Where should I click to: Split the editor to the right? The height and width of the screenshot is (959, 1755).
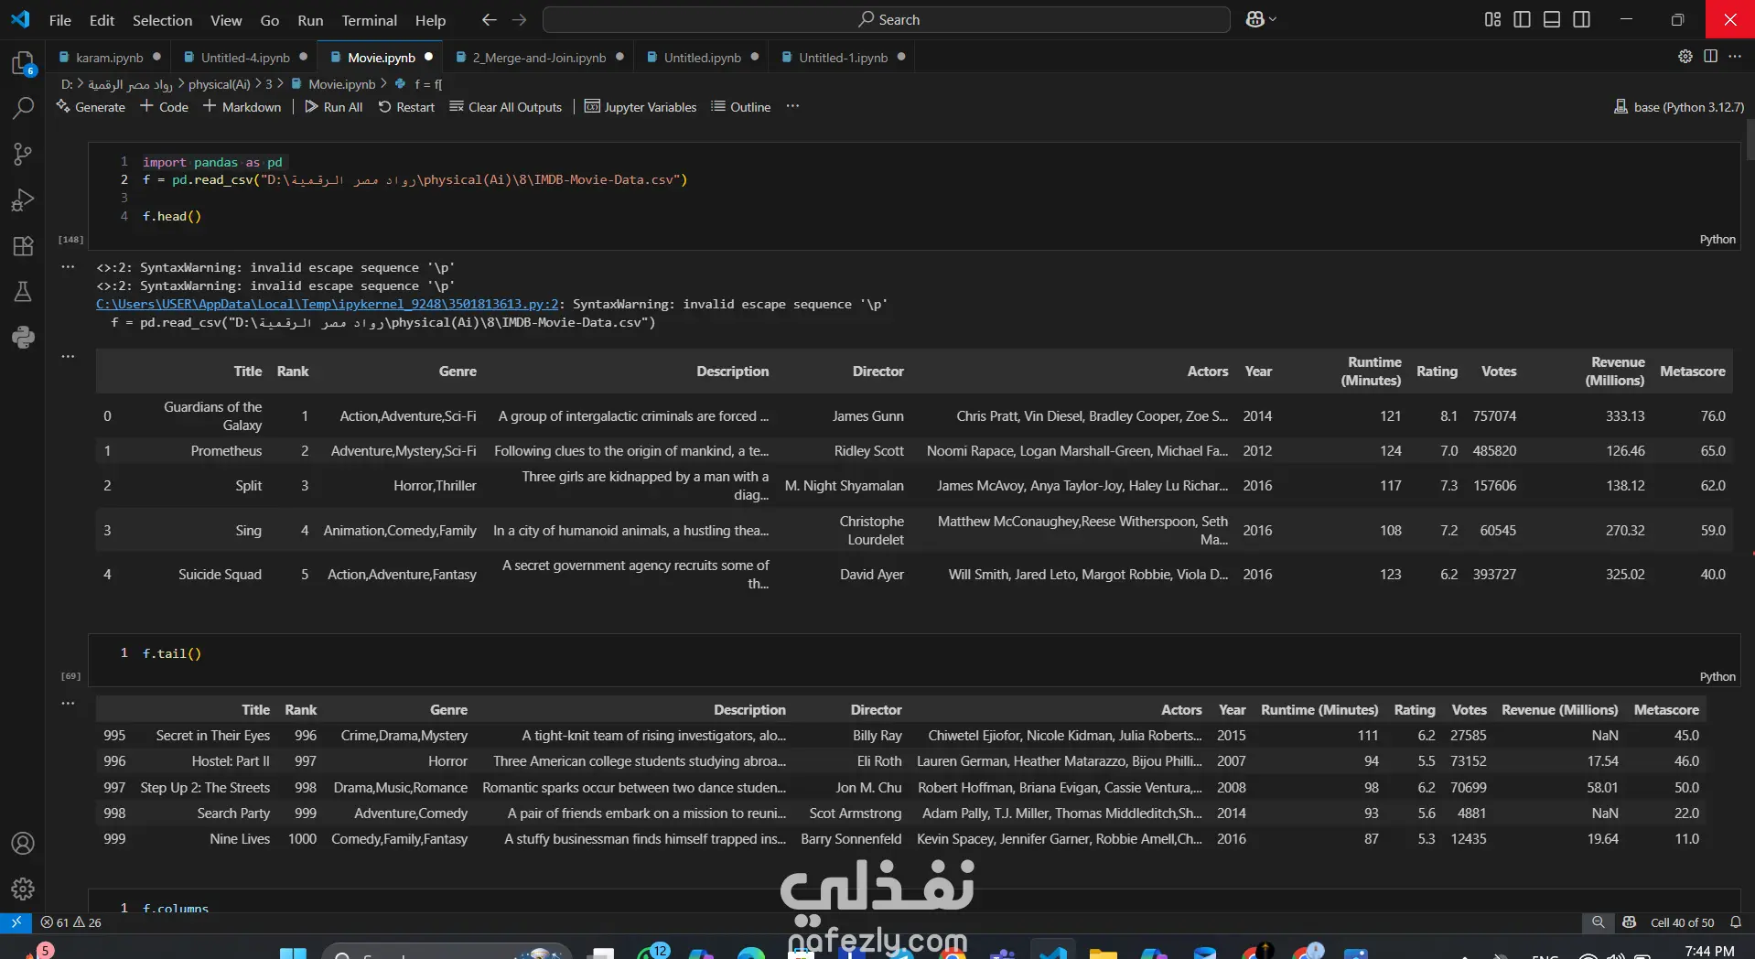coord(1710,57)
